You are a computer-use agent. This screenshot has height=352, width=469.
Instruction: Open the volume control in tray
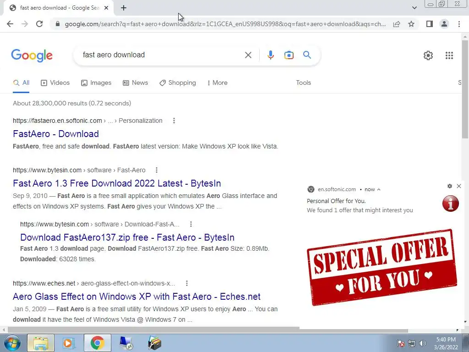click(423, 343)
